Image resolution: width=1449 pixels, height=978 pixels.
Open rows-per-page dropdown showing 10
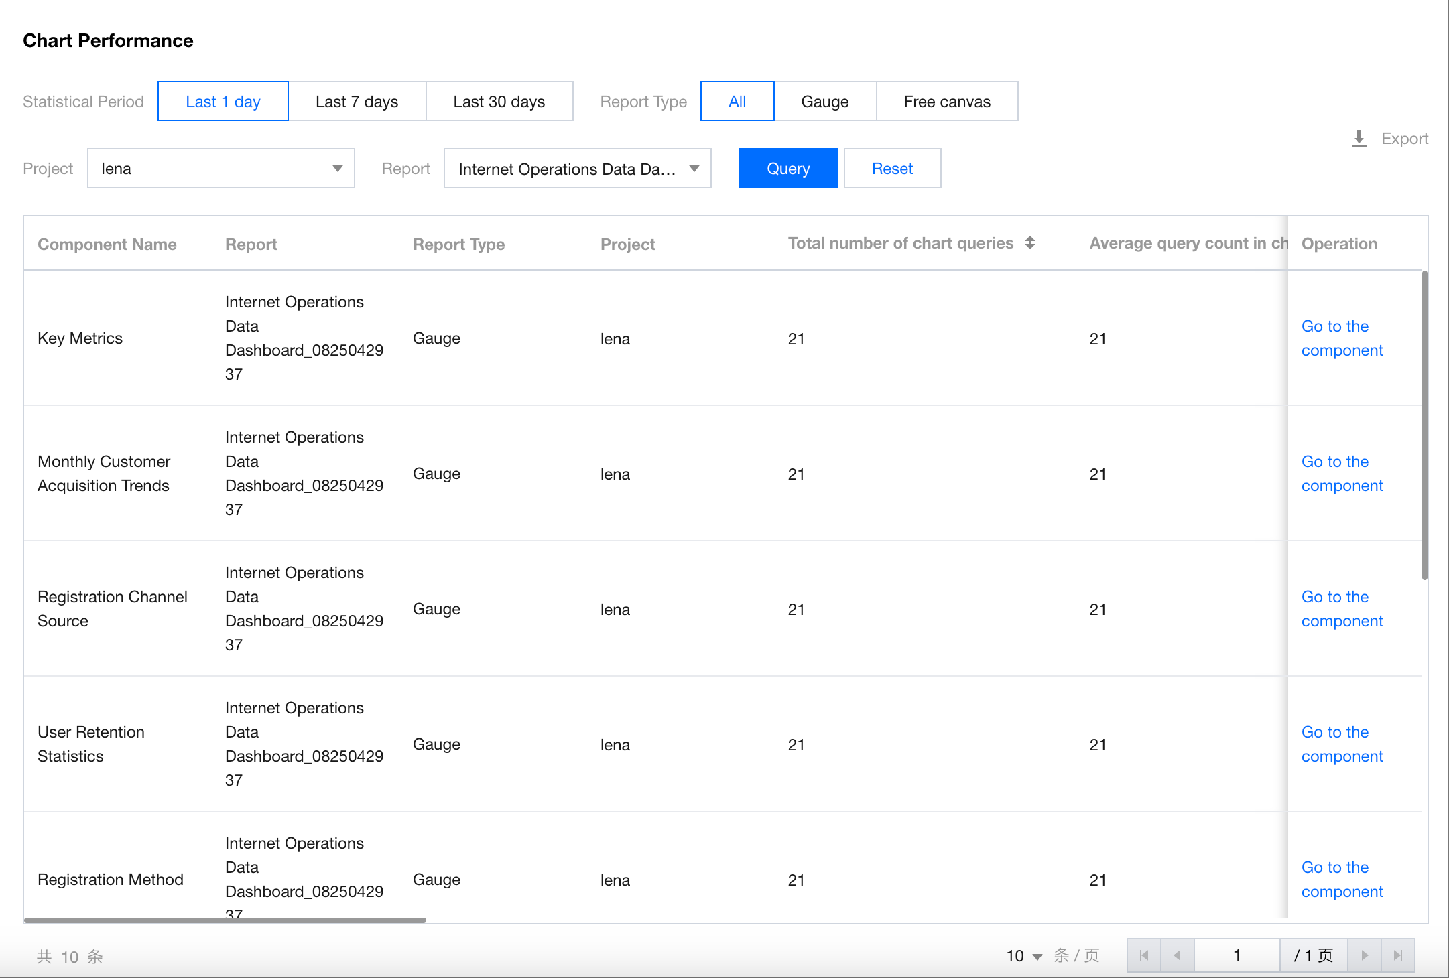point(1024,956)
